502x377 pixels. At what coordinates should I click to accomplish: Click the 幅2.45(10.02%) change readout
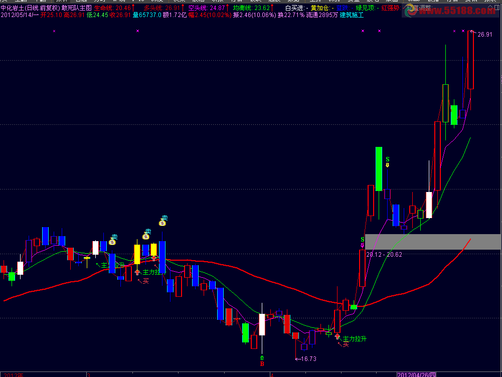tap(210, 15)
